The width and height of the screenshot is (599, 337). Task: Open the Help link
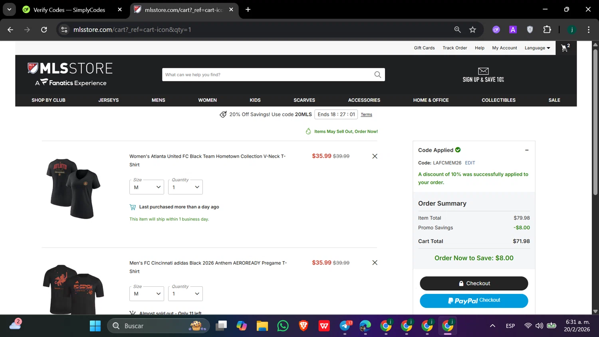[x=480, y=48]
